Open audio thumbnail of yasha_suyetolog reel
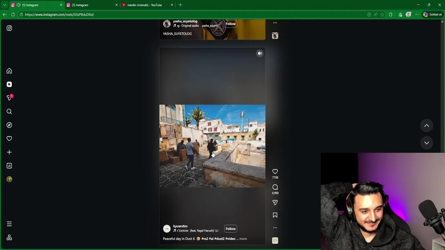445x250 pixels. 275,36
